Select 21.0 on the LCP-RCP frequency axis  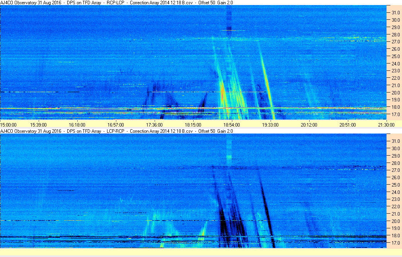[395, 214]
